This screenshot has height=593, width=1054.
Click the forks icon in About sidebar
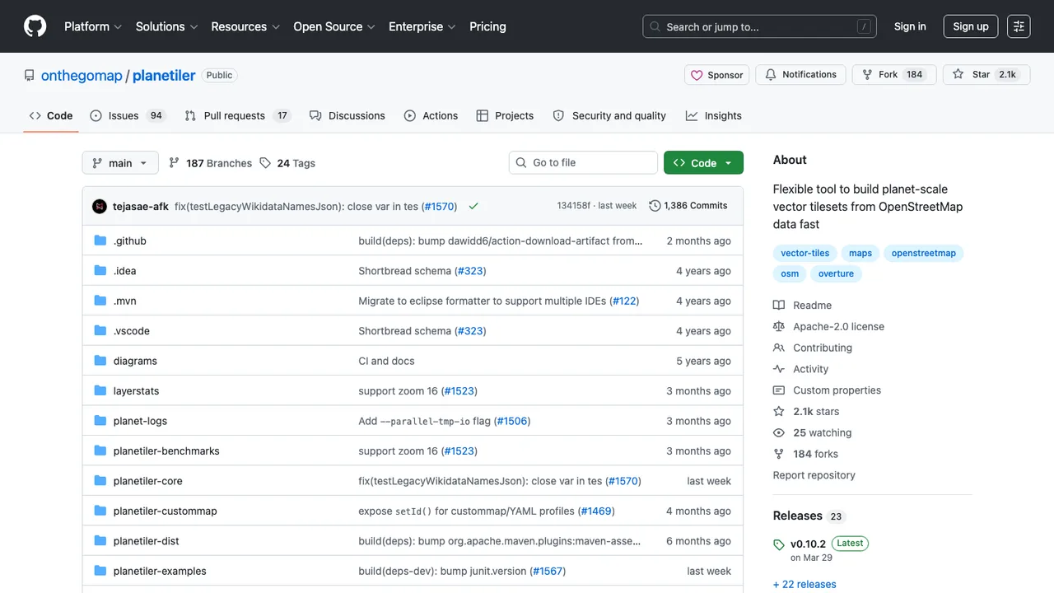point(779,455)
